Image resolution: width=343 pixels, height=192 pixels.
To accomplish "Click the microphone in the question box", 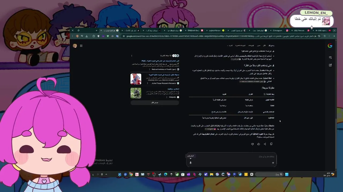I will pyautogui.click(x=191, y=163).
